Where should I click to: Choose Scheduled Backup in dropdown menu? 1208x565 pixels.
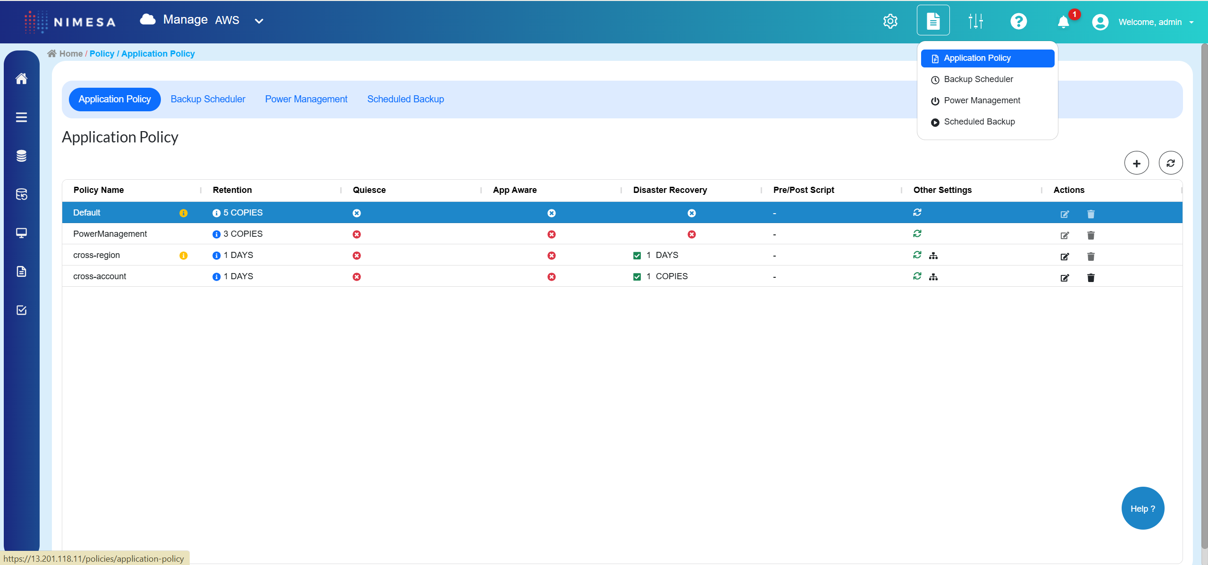click(987, 122)
